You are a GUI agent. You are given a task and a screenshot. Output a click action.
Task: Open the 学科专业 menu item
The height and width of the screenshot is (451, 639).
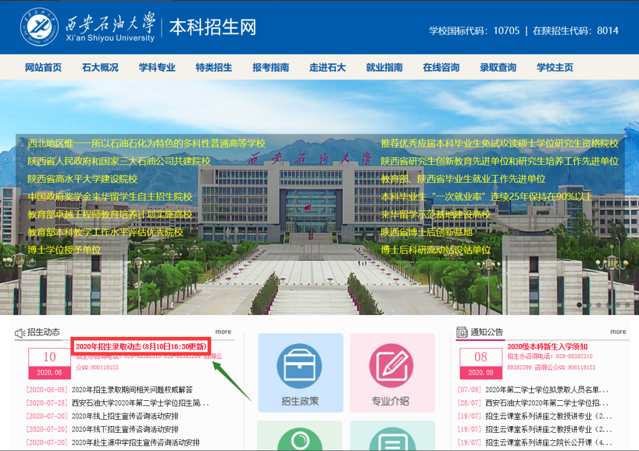(157, 67)
